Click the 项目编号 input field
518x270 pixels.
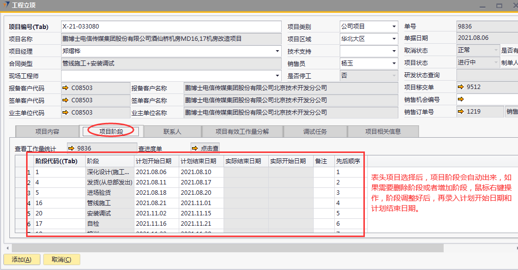(x=170, y=27)
